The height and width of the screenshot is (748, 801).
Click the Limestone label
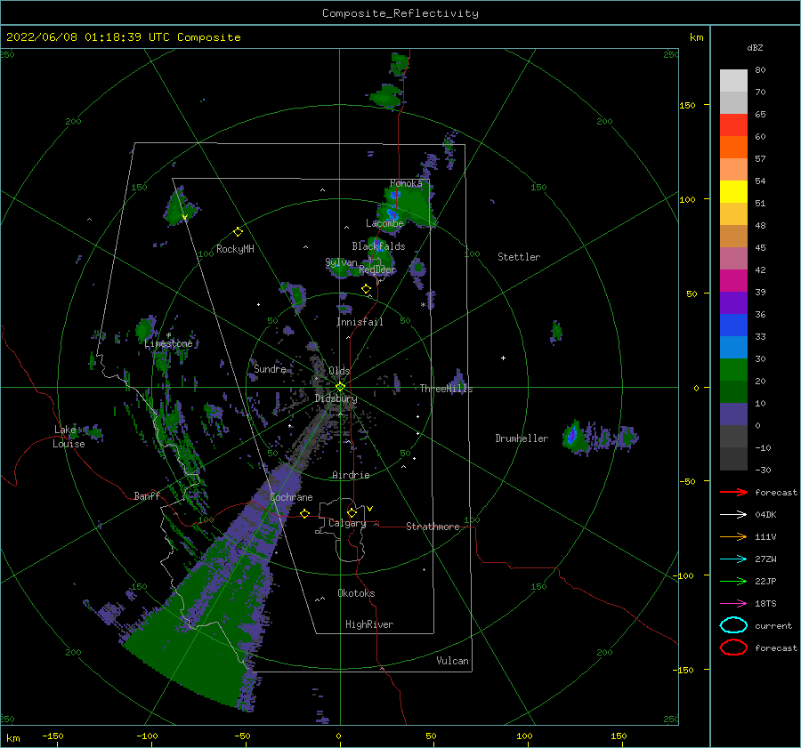click(168, 344)
